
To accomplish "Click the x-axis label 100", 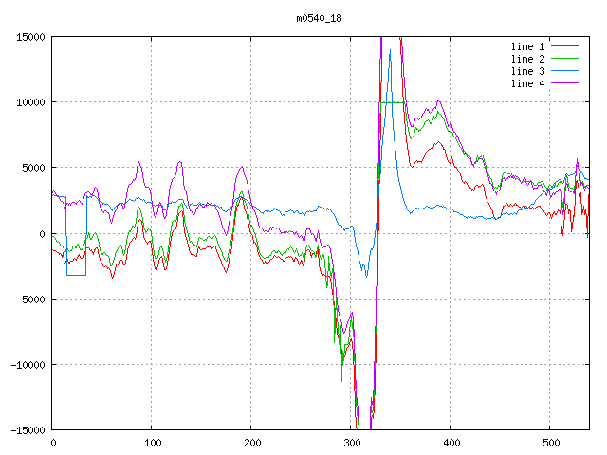I will 153,443.
